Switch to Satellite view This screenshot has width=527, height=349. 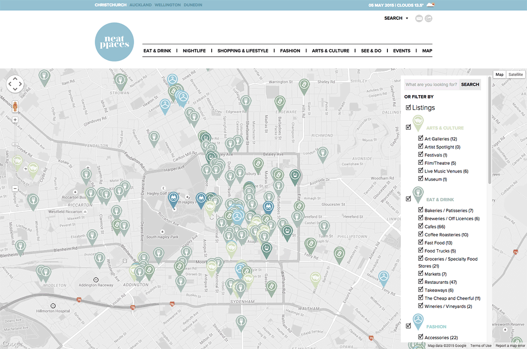(515, 74)
